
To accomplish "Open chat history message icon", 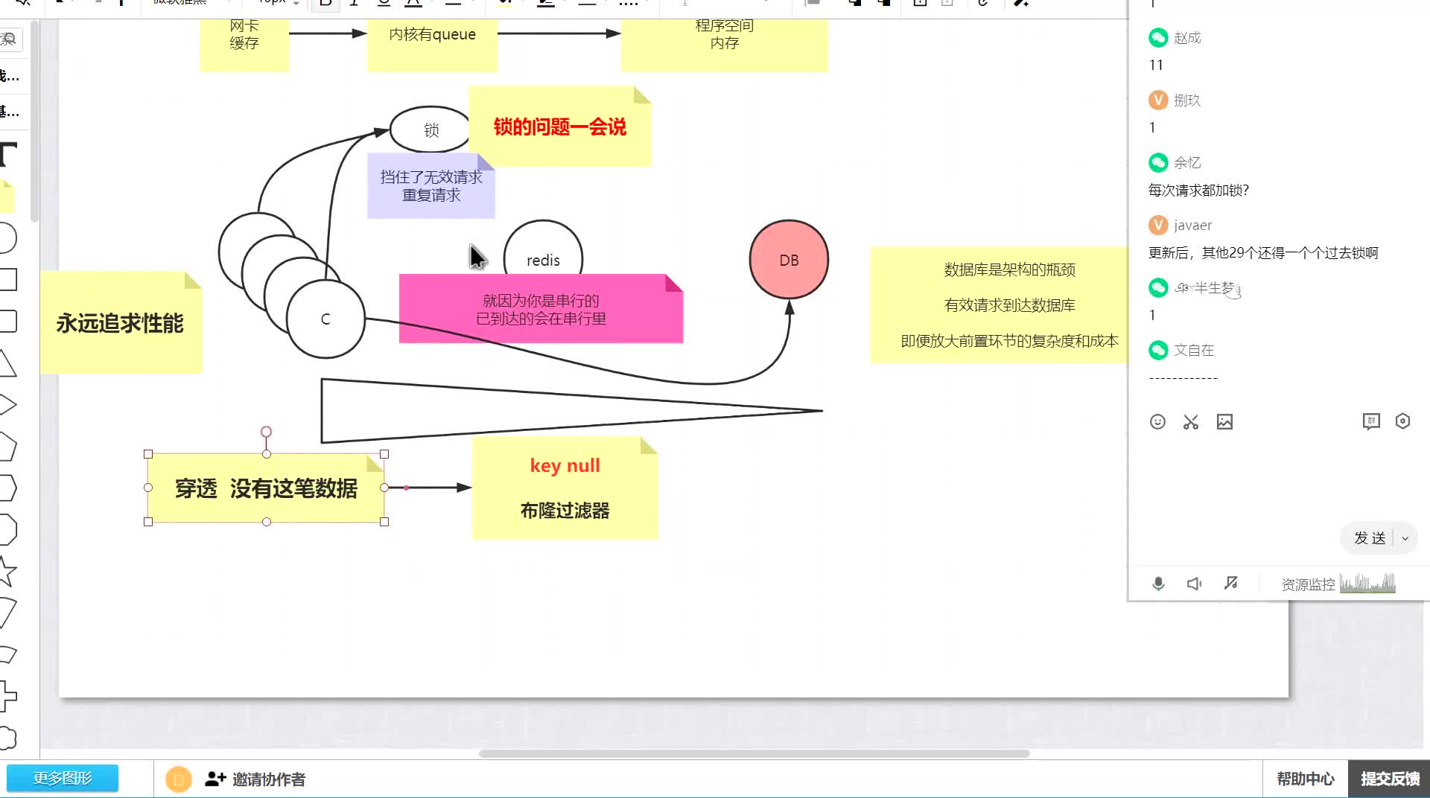I will tap(1371, 422).
